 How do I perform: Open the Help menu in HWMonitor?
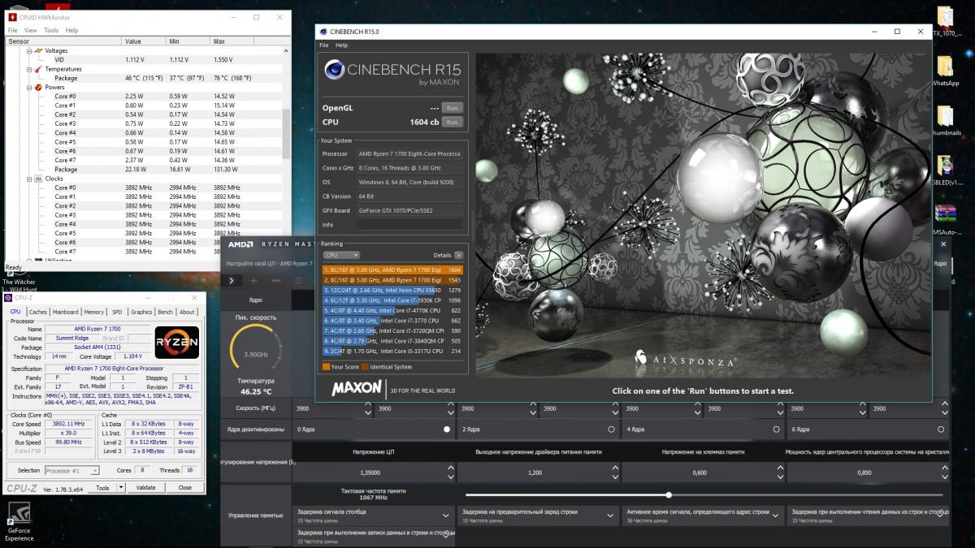point(71,30)
